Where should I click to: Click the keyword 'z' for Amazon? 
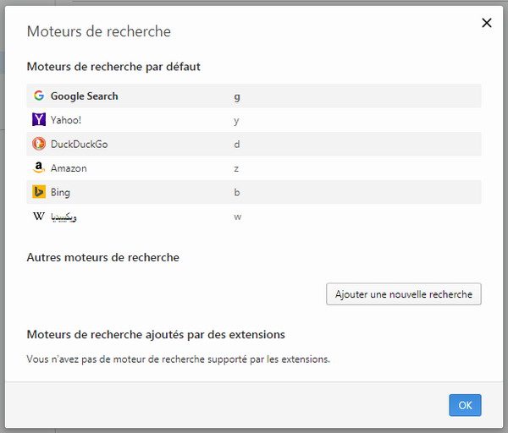(x=236, y=168)
